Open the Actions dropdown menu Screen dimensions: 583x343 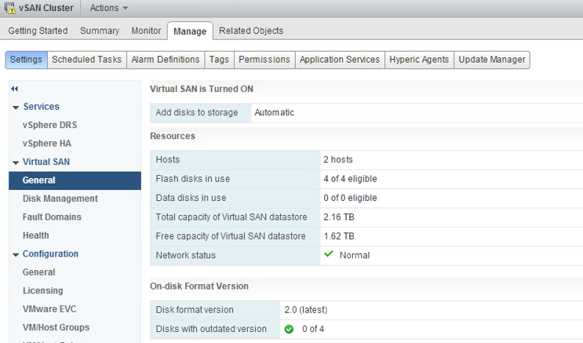click(x=108, y=8)
